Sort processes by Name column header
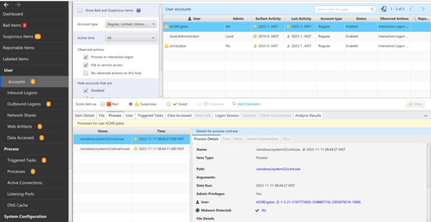Viewport: 431px width, 222px height. 102,131
